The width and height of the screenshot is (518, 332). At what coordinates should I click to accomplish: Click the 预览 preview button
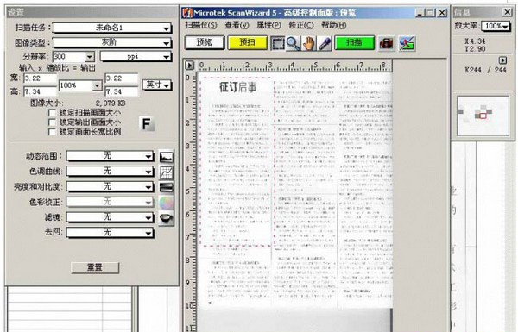point(205,42)
